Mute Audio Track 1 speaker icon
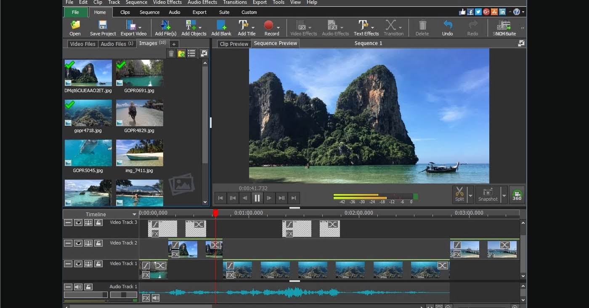589x308 pixels. click(78, 287)
